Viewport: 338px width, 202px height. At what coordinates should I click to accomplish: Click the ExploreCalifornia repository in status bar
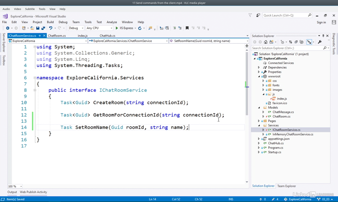[297, 199]
